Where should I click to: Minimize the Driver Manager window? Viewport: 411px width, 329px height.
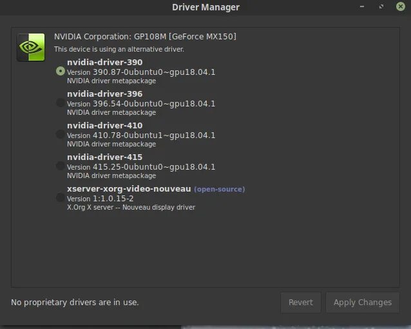tap(362, 6)
